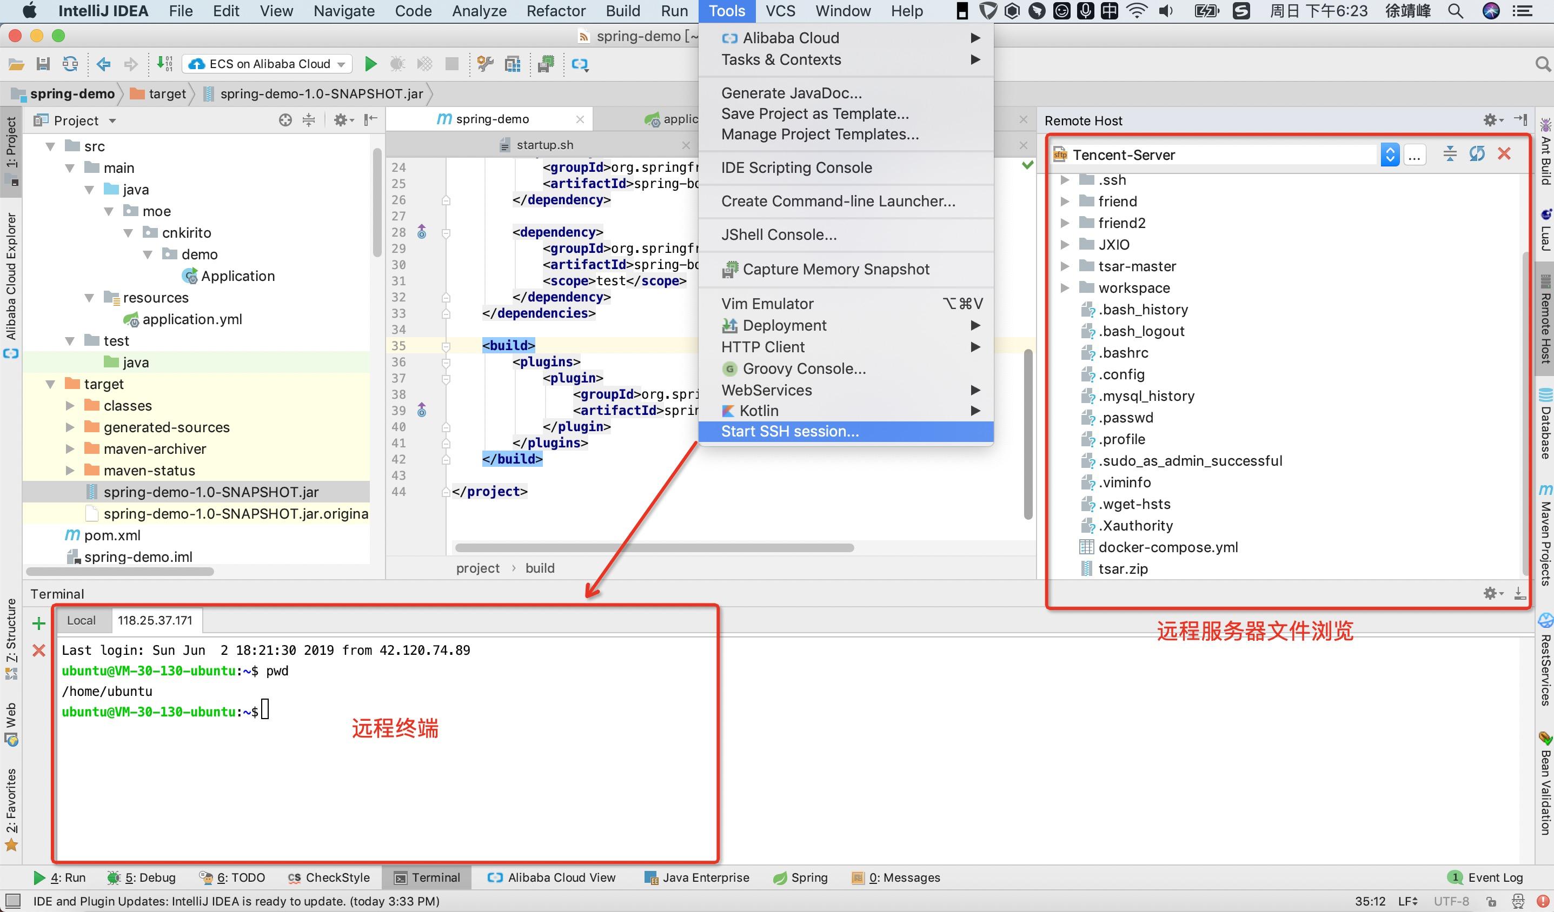Click the Search Everywhere magnifier icon
The height and width of the screenshot is (912, 1554).
[x=1543, y=64]
